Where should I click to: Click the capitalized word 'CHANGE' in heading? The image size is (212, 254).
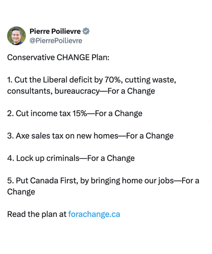[x=71, y=57]
